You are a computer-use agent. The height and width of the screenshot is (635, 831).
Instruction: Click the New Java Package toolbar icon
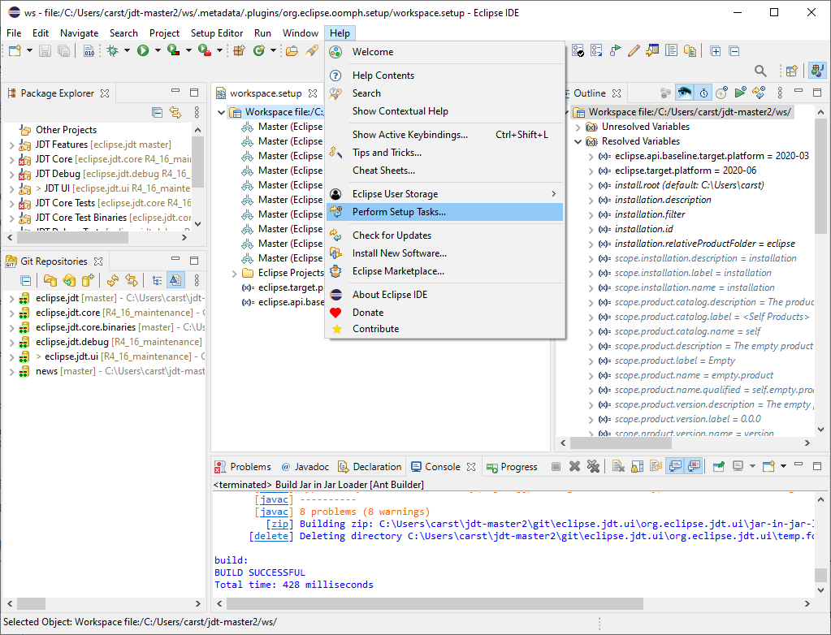tap(240, 51)
